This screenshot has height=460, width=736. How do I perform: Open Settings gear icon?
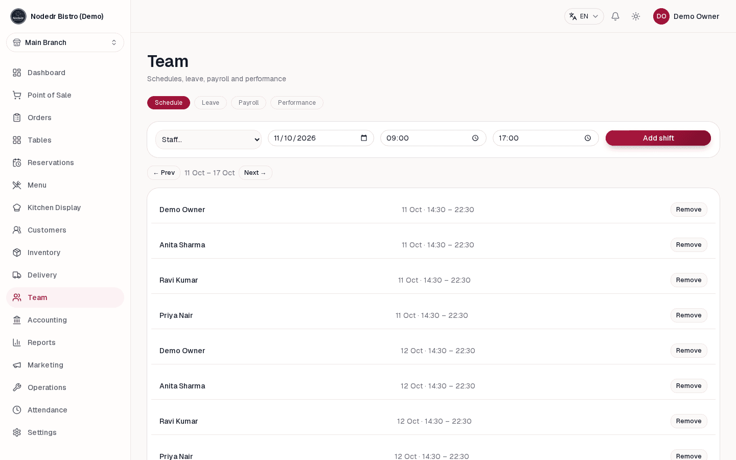pyautogui.click(x=17, y=432)
